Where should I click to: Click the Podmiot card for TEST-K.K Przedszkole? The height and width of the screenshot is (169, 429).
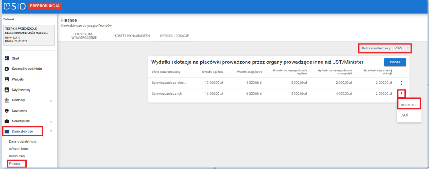tap(29, 35)
